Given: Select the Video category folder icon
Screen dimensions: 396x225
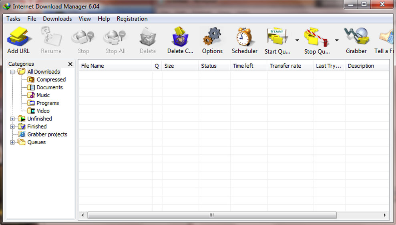Looking at the screenshot, I should [31, 111].
